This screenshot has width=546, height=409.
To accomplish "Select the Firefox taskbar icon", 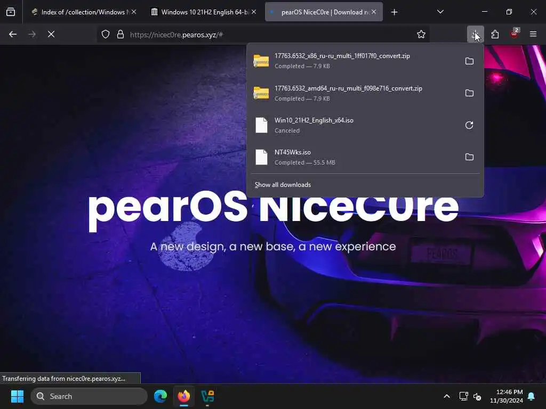I will pos(184,396).
